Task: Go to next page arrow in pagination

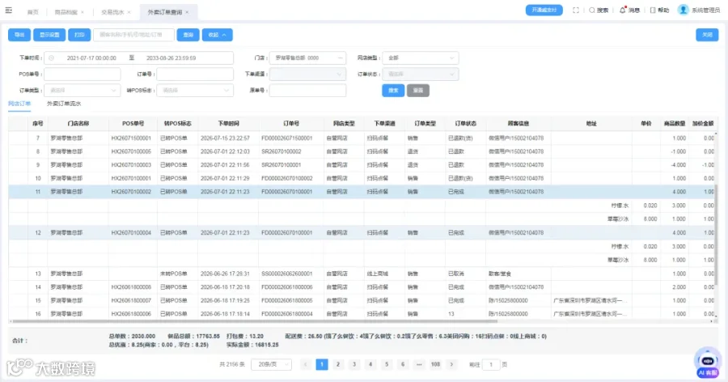Action: click(x=451, y=364)
